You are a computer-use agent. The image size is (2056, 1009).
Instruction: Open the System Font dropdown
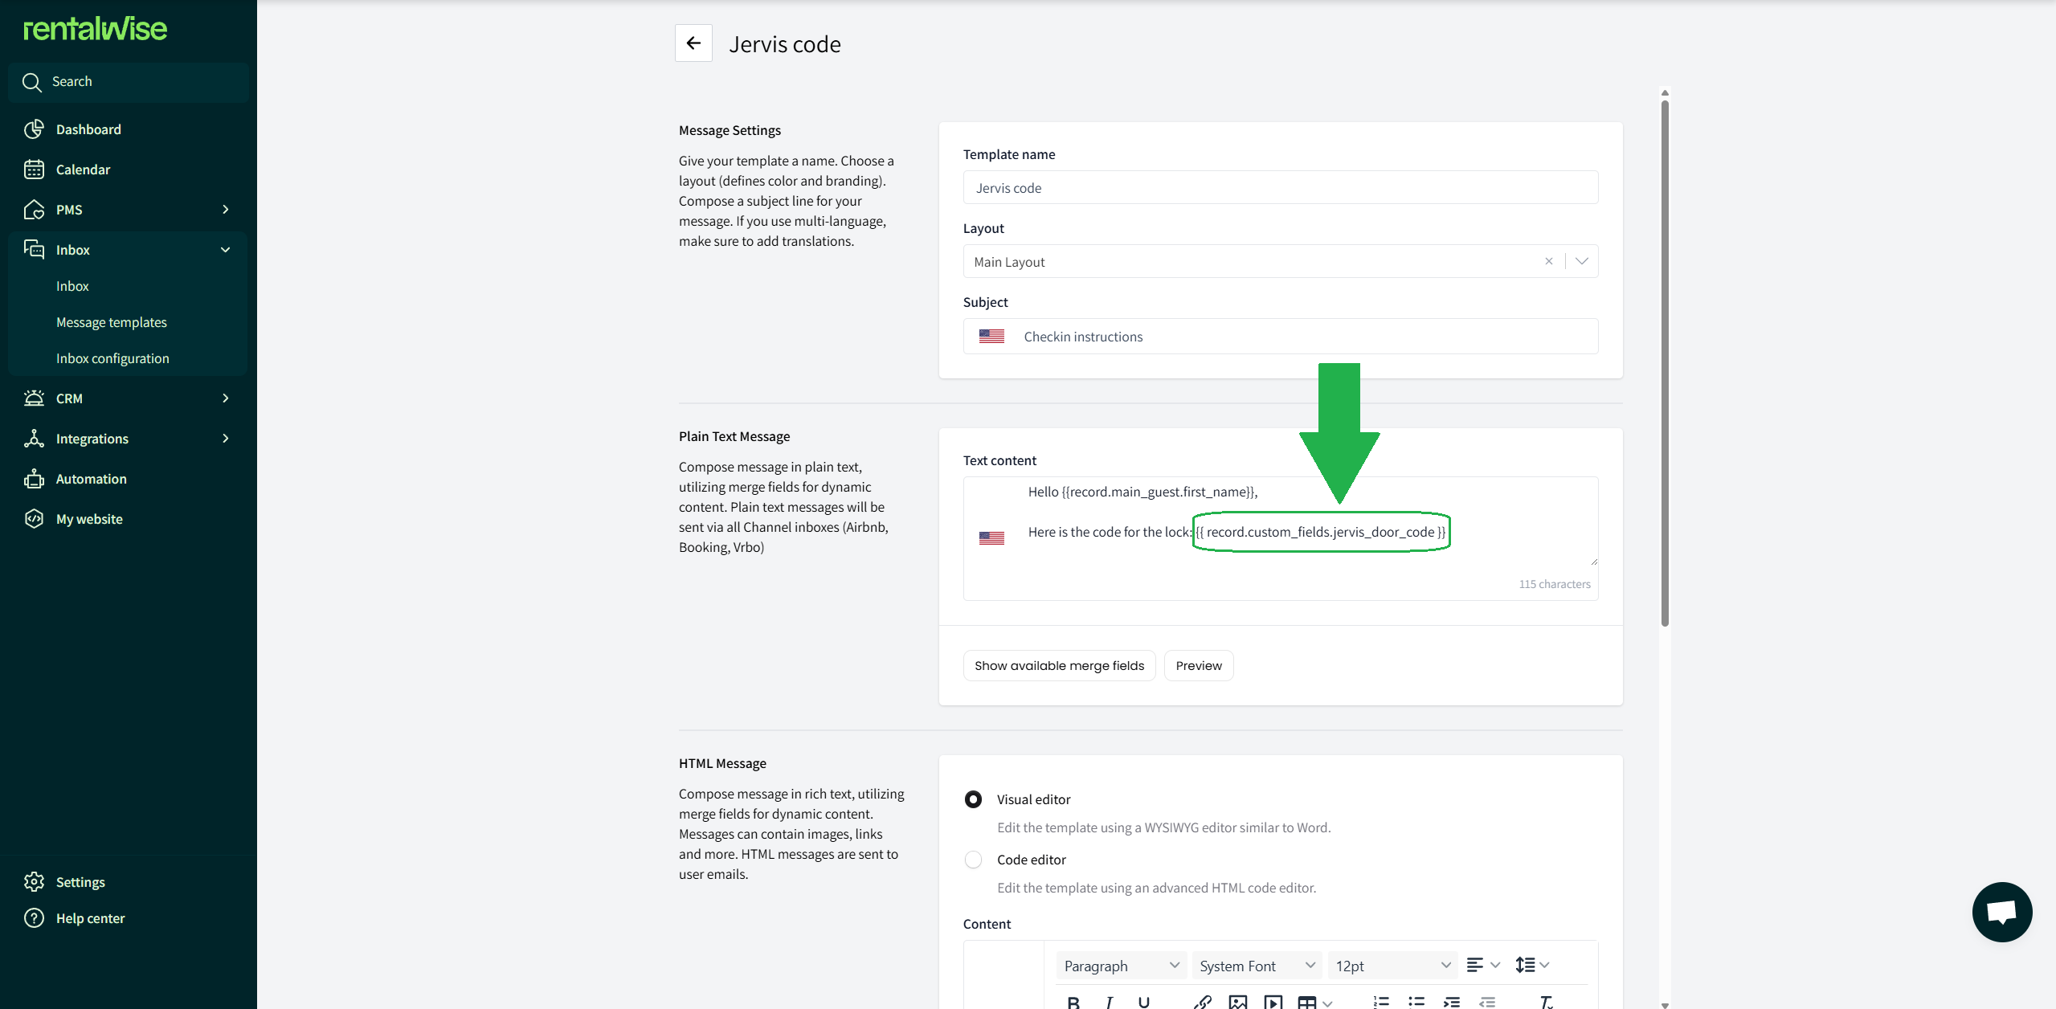point(1257,966)
